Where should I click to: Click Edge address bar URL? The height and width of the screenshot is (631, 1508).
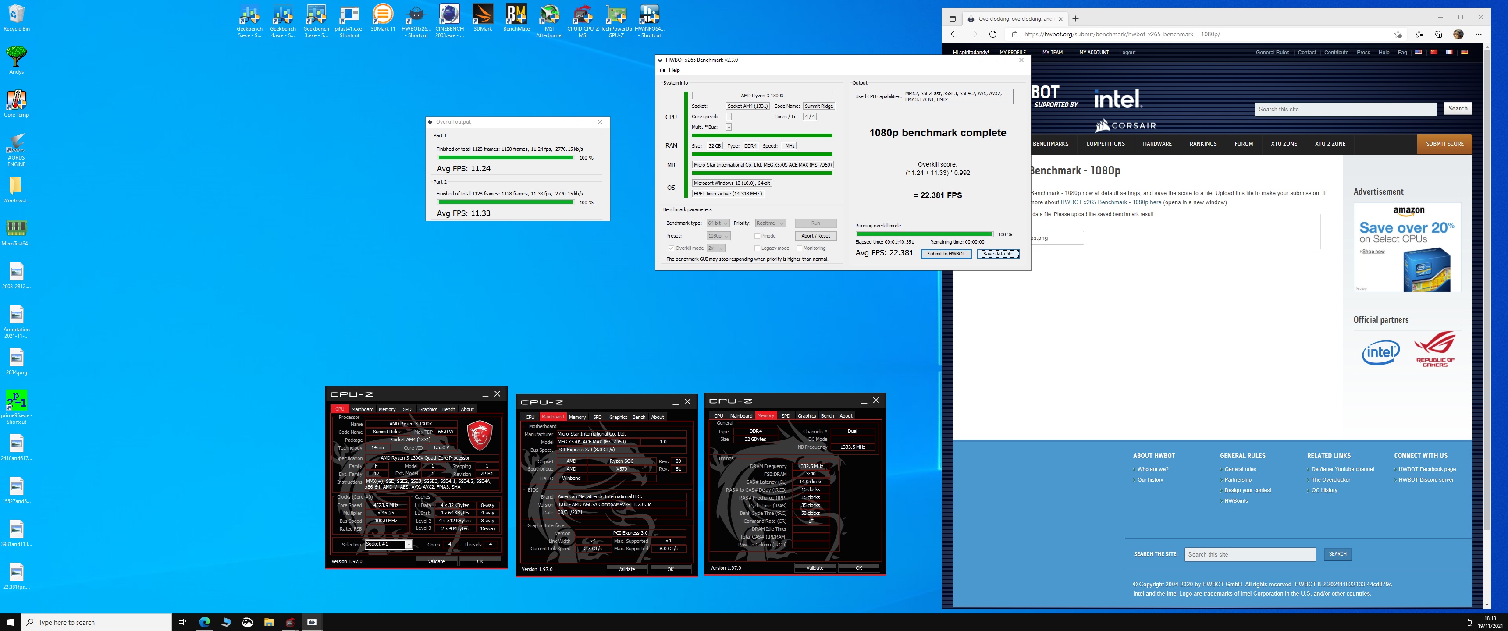[1122, 34]
